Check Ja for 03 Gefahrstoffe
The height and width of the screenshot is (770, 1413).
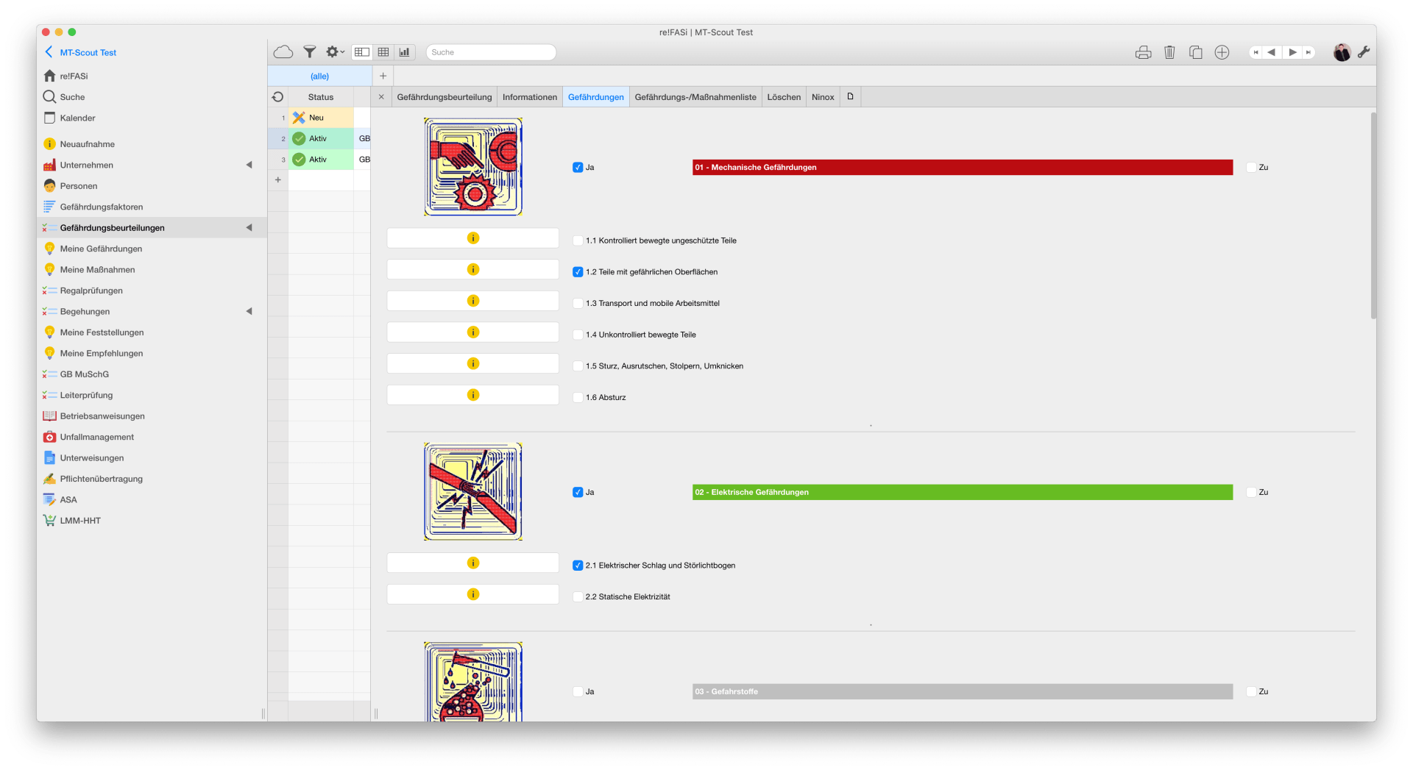pos(578,692)
